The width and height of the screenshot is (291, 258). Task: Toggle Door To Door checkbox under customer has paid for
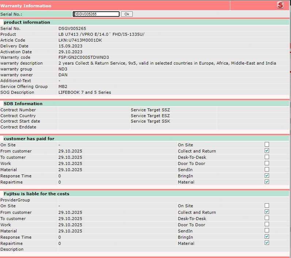(x=267, y=163)
